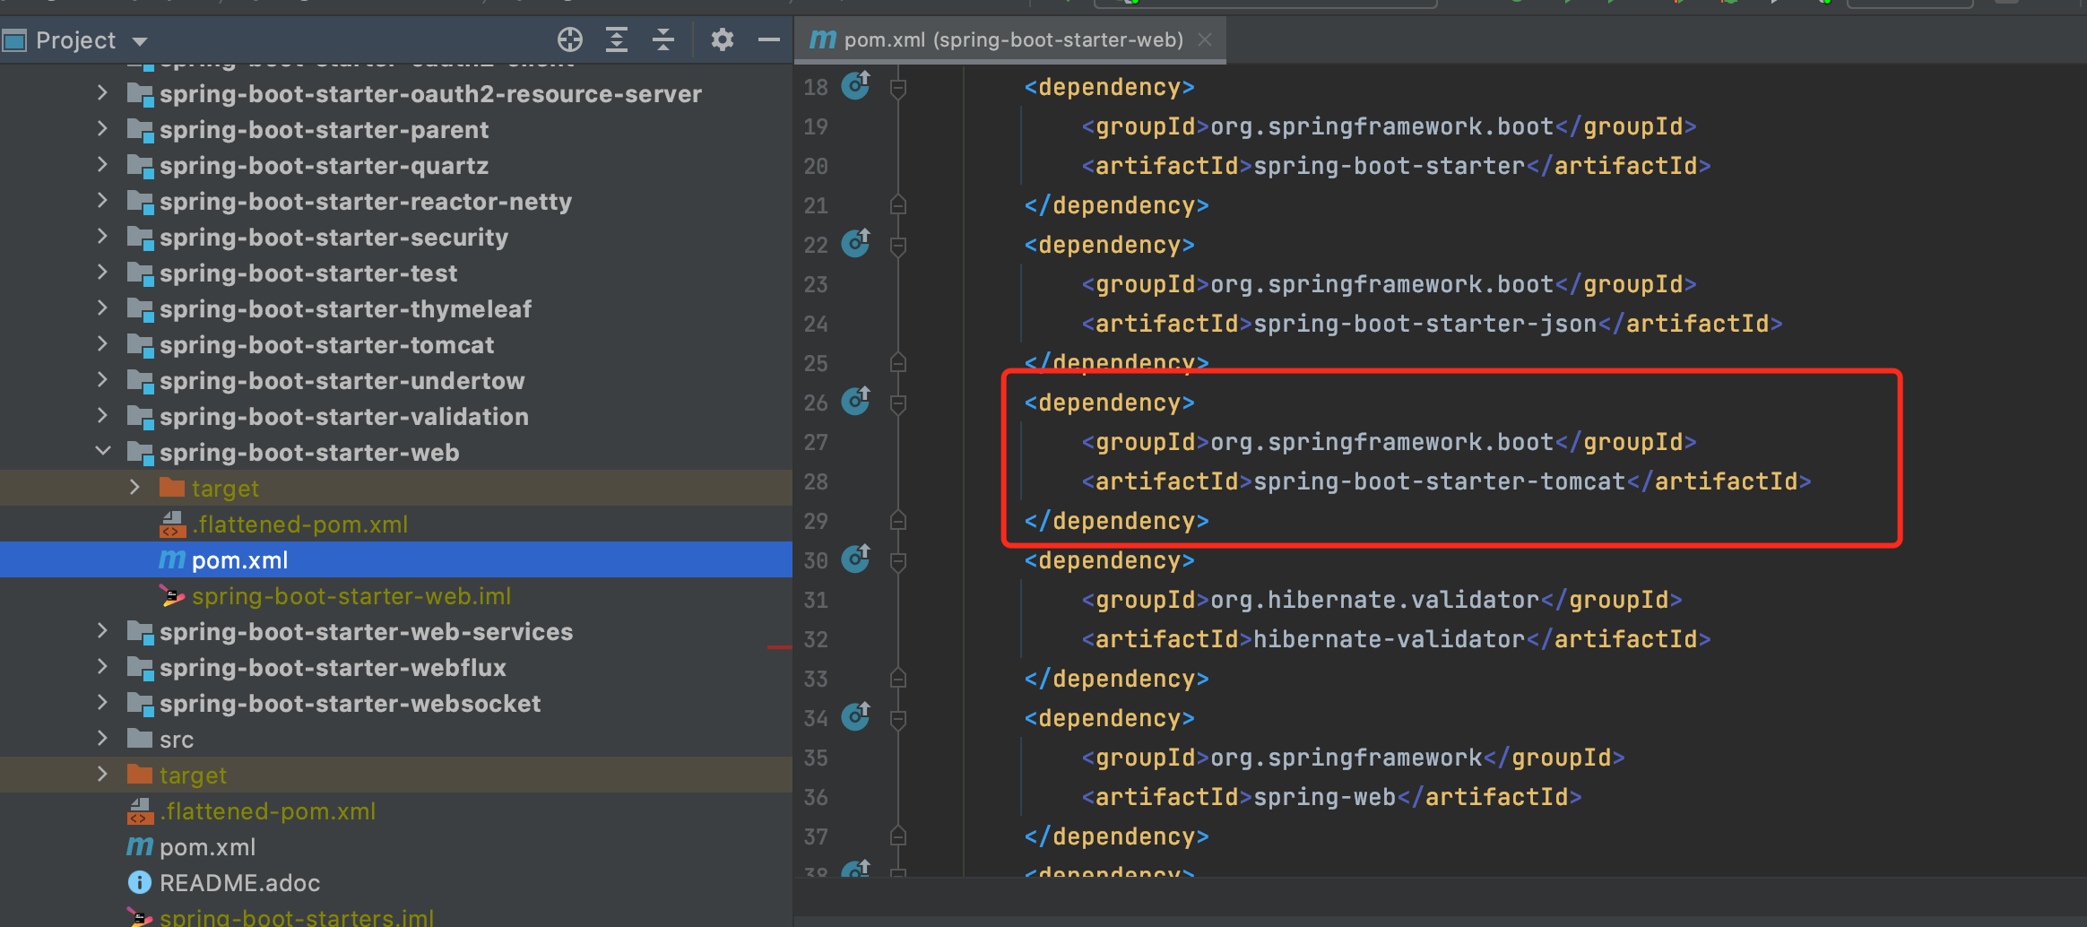2087x927 pixels.
Task: Click the dependency gutter icon on line 18
Action: click(x=856, y=85)
